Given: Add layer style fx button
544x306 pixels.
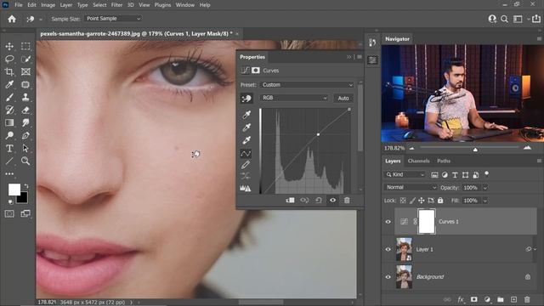Looking at the screenshot, I should [461, 299].
